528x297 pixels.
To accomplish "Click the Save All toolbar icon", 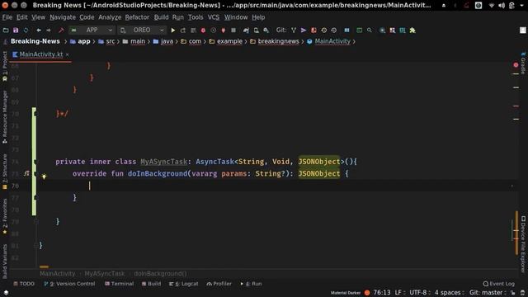I will click(16, 31).
